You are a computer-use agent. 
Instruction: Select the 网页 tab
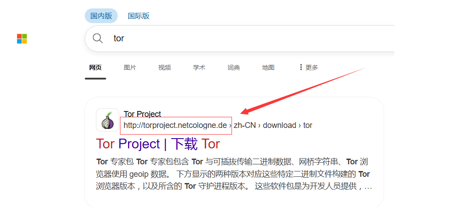coord(95,68)
